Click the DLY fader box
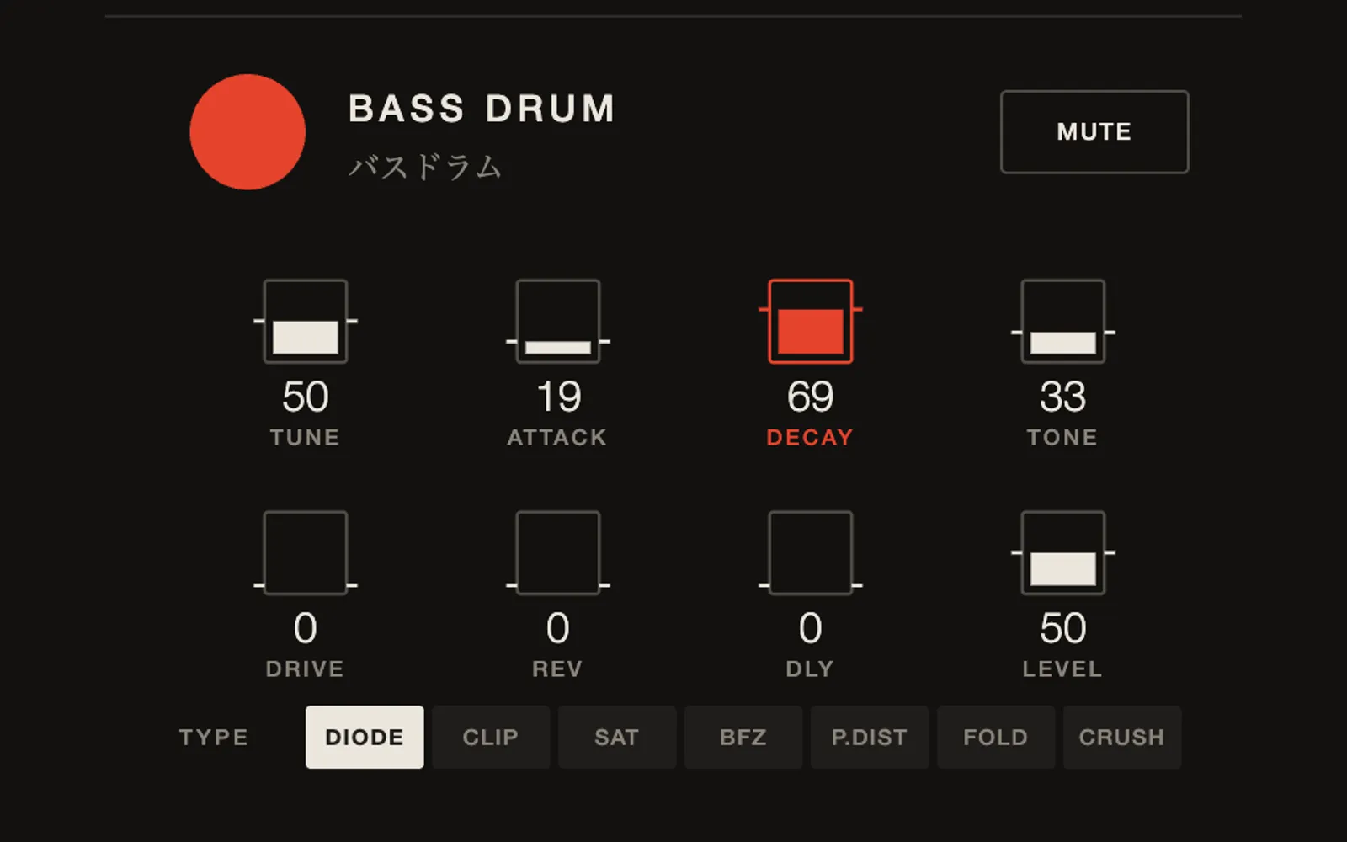The width and height of the screenshot is (1347, 842). point(811,553)
